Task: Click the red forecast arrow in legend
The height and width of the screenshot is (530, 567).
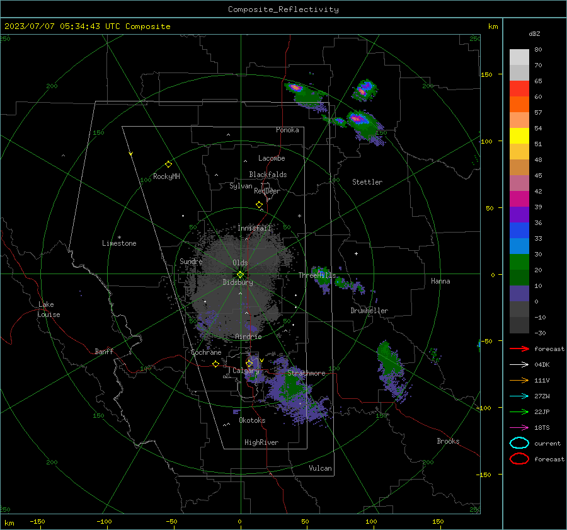Action: (x=519, y=349)
